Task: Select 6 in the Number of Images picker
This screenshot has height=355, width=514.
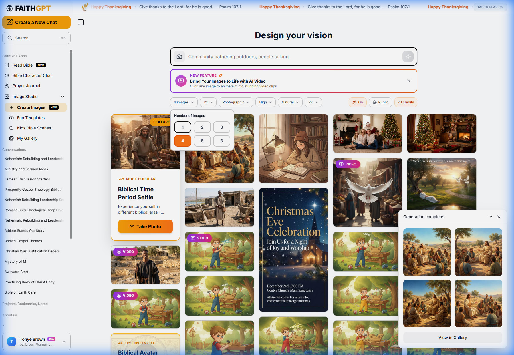Action: click(221, 141)
